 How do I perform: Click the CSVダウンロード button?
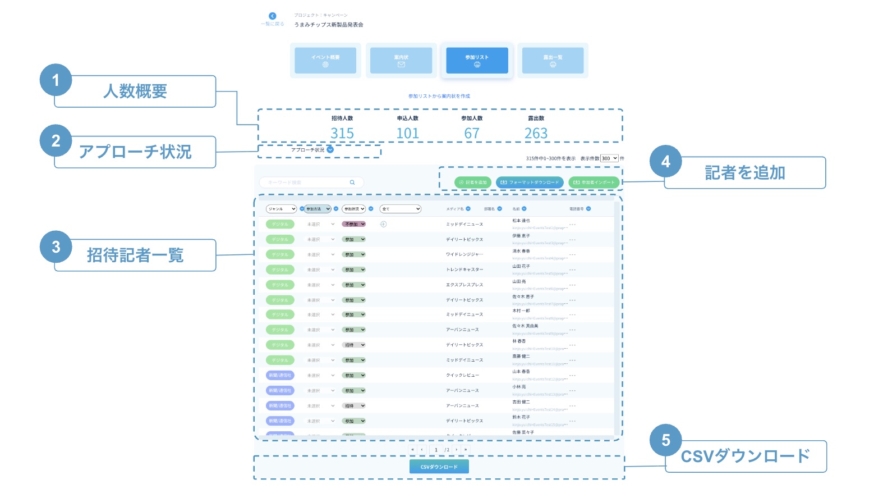click(439, 467)
